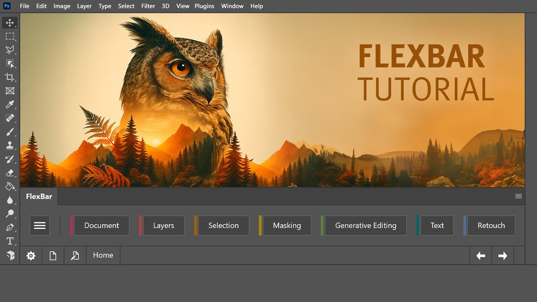The height and width of the screenshot is (302, 537).
Task: Open FlexBar settings gear
Action: click(x=31, y=256)
